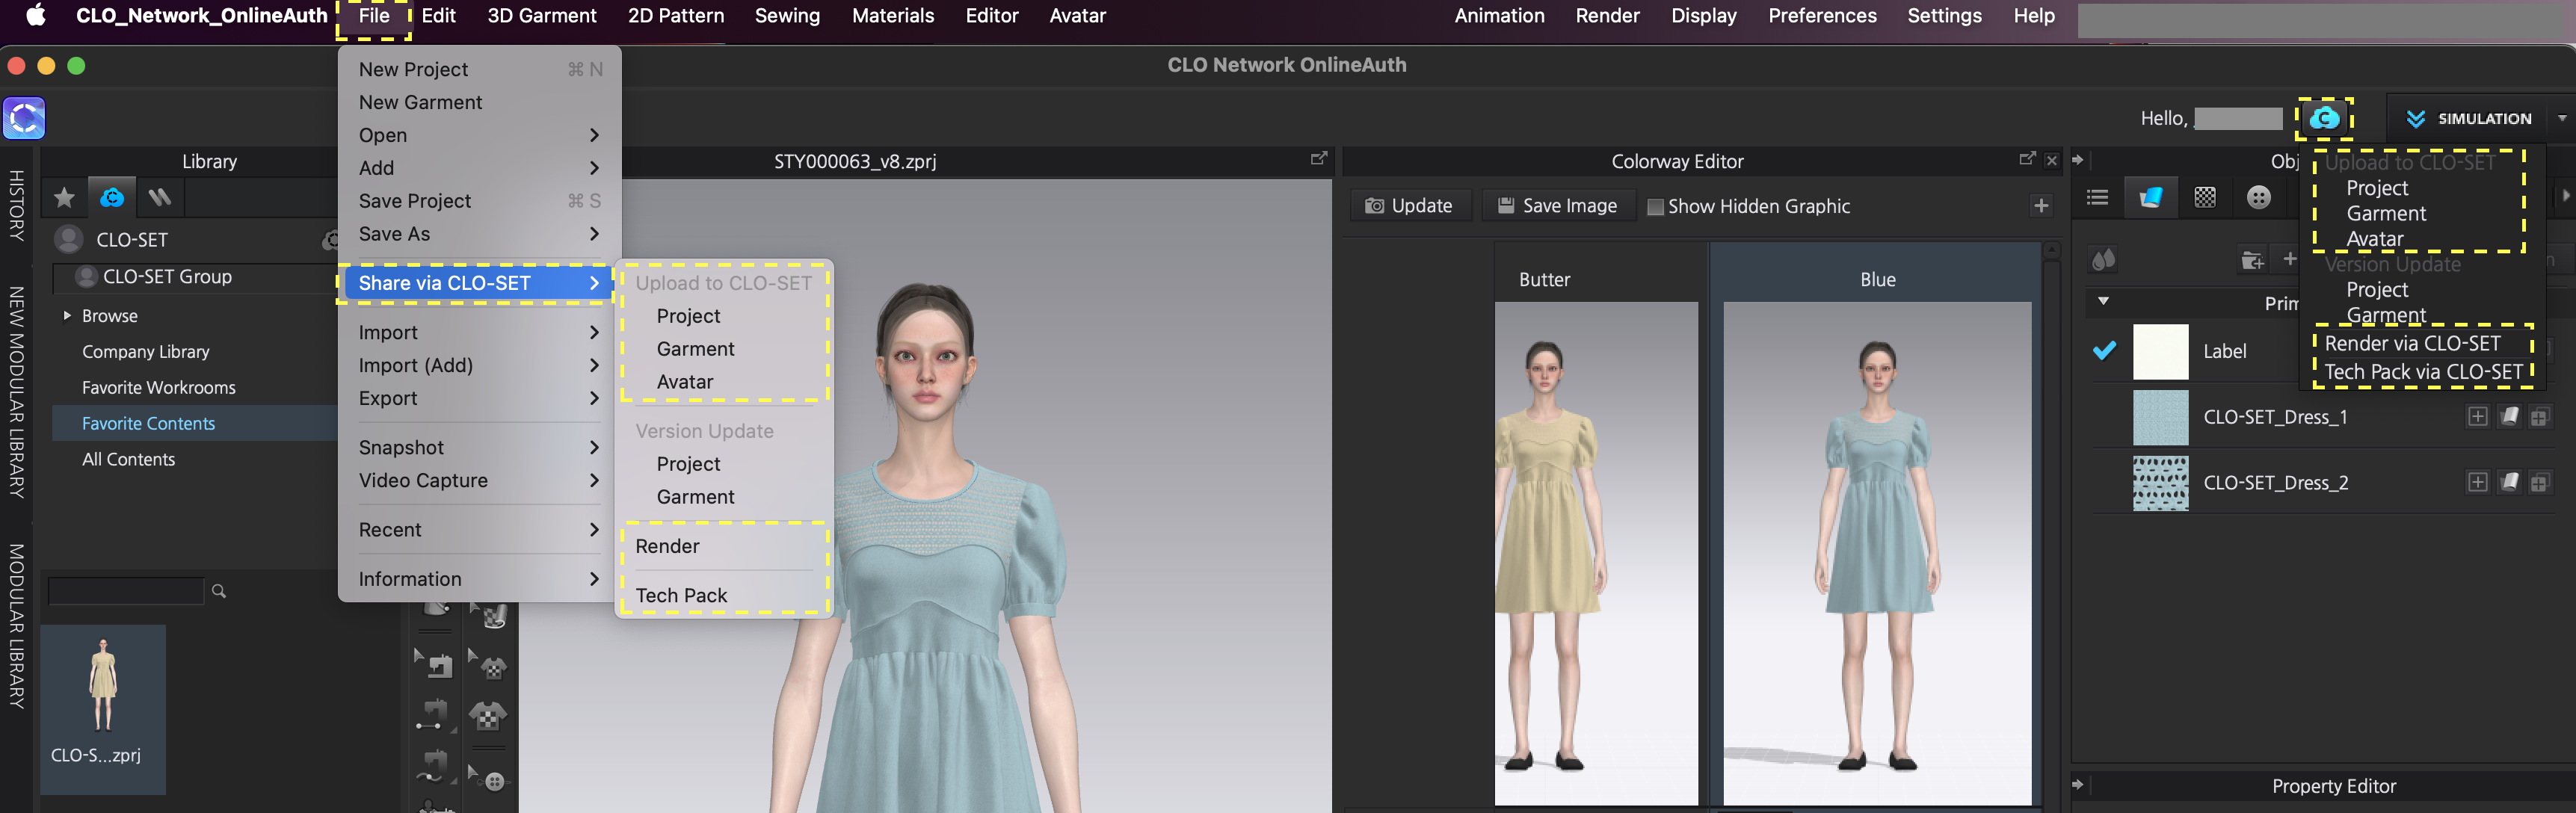Click the CLO-SET_Dress_2 patterned fabric swatch

(x=2160, y=483)
